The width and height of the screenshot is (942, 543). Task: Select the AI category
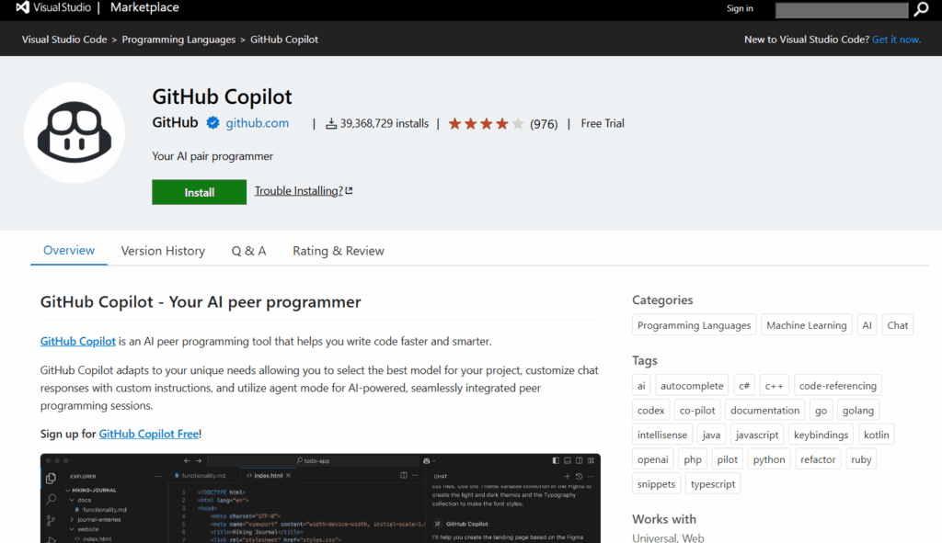coord(867,325)
